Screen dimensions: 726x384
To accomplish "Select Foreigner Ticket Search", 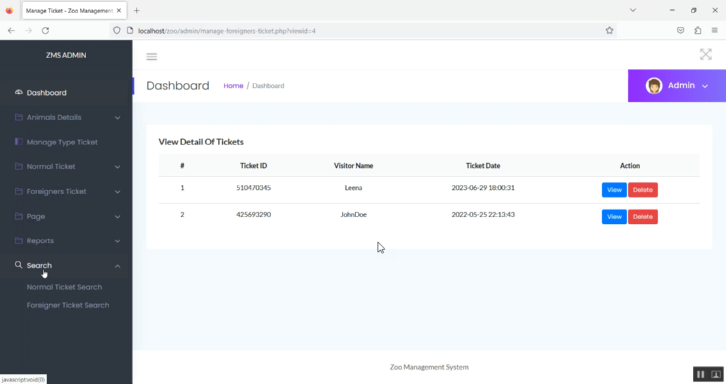I will (68, 305).
